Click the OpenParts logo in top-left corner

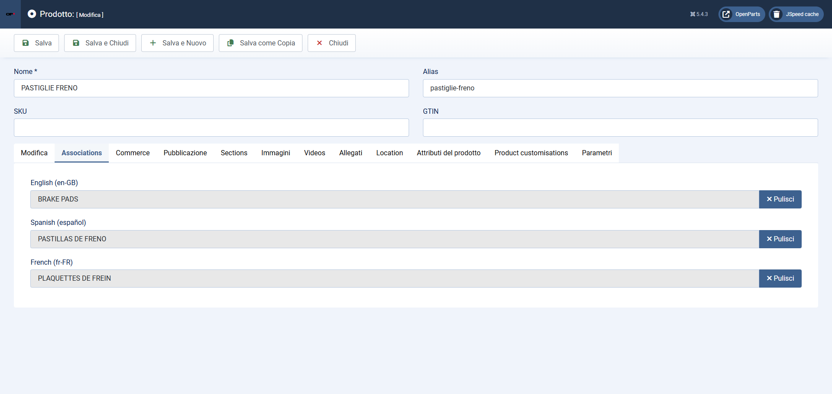[x=10, y=14]
